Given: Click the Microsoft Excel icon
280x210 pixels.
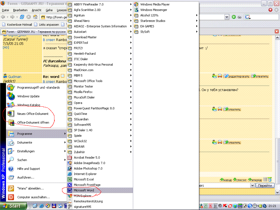Looking at the screenshot, I should point(70,179).
